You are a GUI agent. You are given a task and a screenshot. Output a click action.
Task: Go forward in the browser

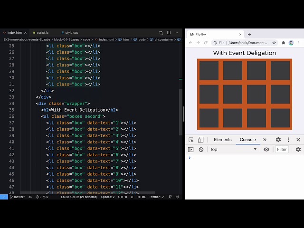pos(198,43)
